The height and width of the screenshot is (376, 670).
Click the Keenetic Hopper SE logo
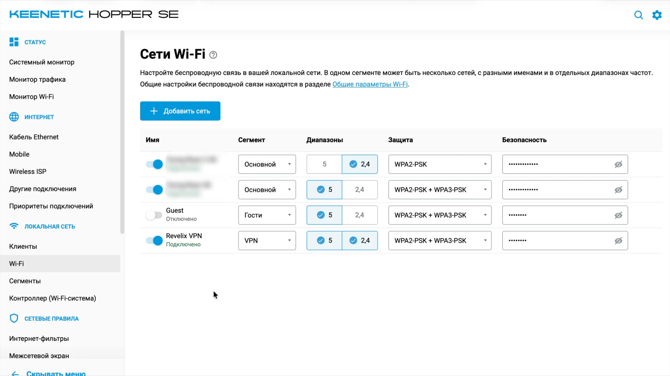(94, 14)
